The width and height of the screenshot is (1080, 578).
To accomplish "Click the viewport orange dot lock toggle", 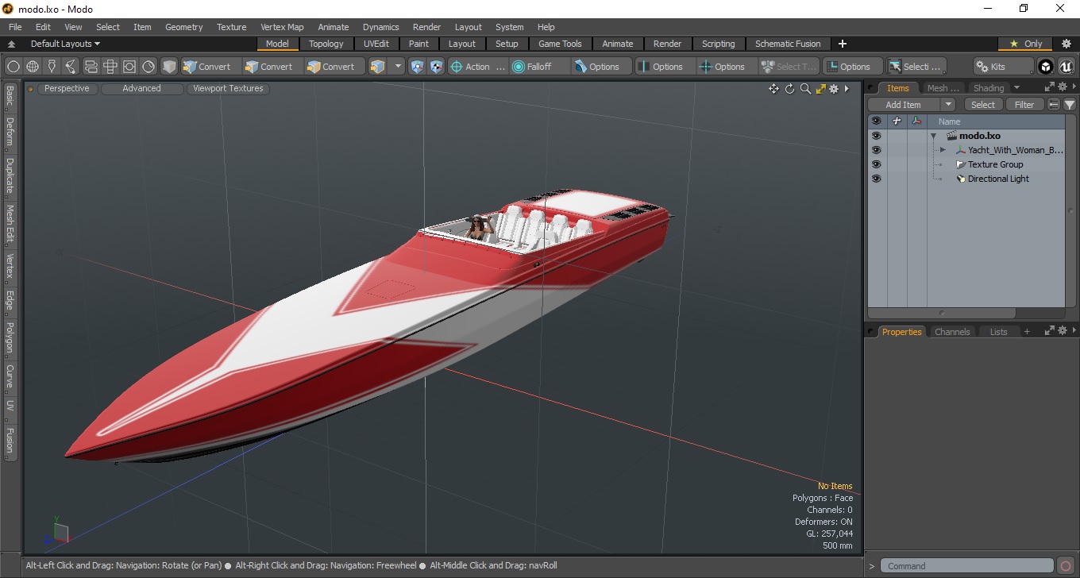I will 31,89.
